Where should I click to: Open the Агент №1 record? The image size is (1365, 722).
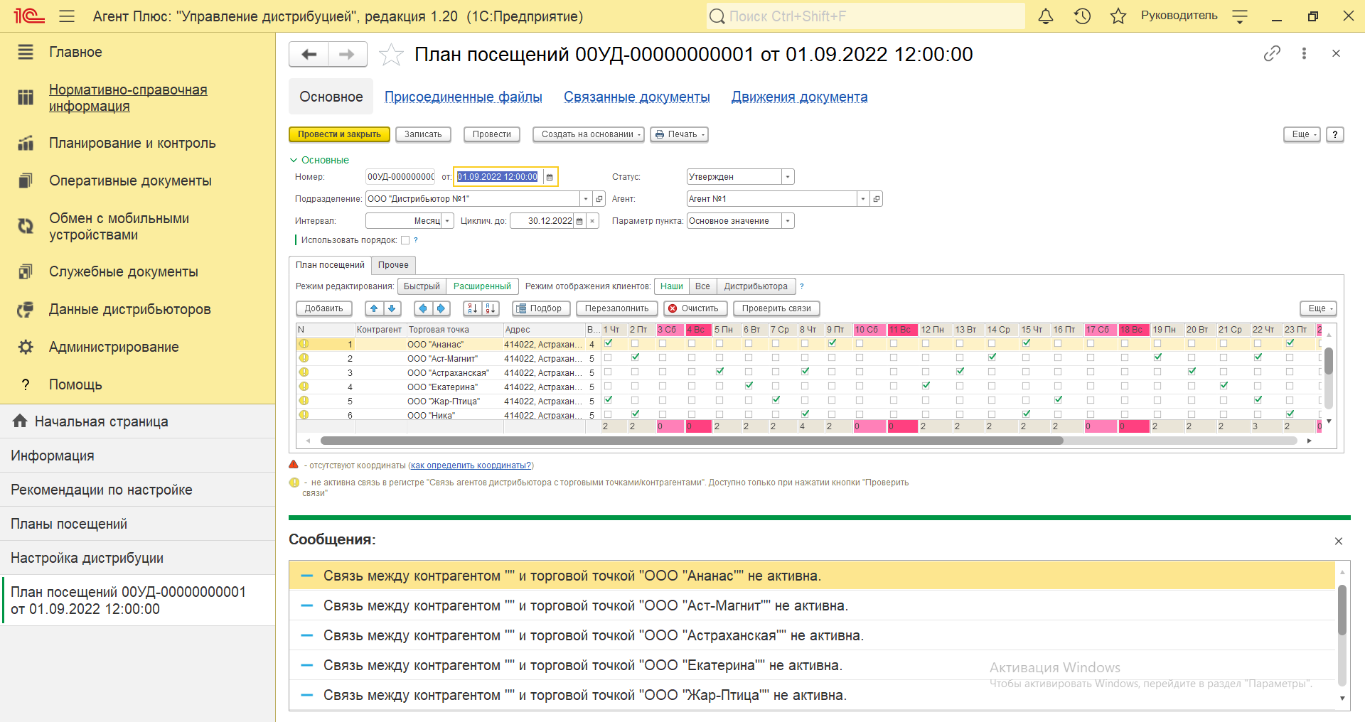coord(876,199)
